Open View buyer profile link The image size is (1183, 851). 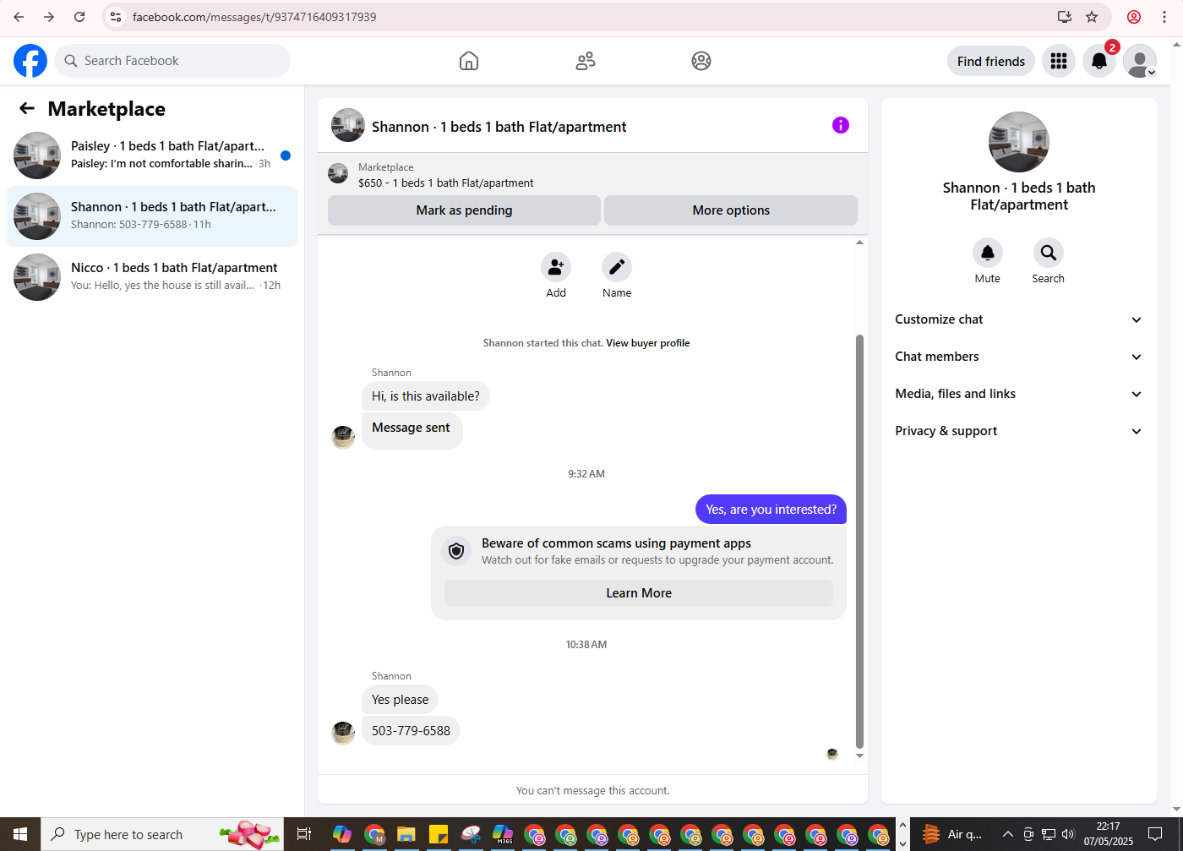[x=648, y=343]
